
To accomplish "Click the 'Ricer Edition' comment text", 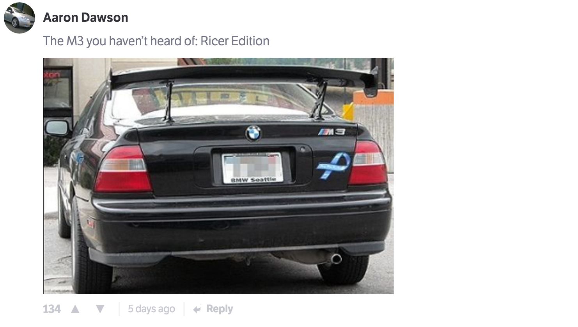I will point(235,41).
